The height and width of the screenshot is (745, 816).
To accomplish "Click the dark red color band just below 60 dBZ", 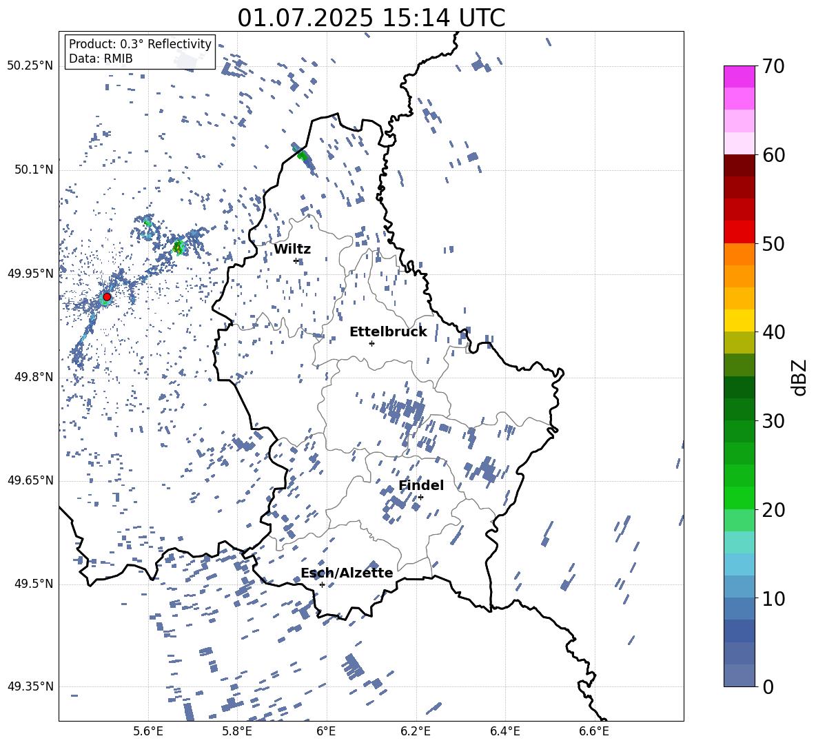I will click(739, 165).
